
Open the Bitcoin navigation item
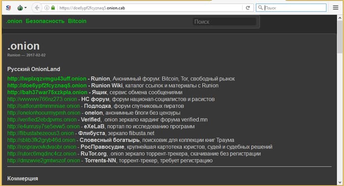coord(77,21)
